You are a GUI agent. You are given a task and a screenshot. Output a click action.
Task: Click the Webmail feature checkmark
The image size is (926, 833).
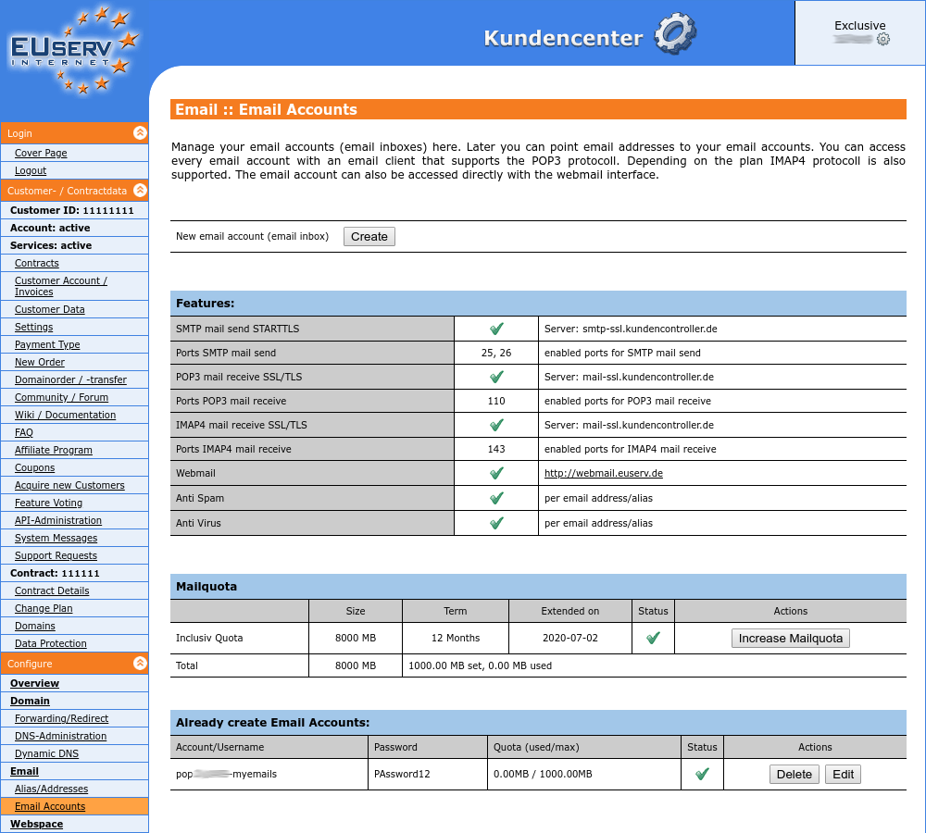[496, 473]
